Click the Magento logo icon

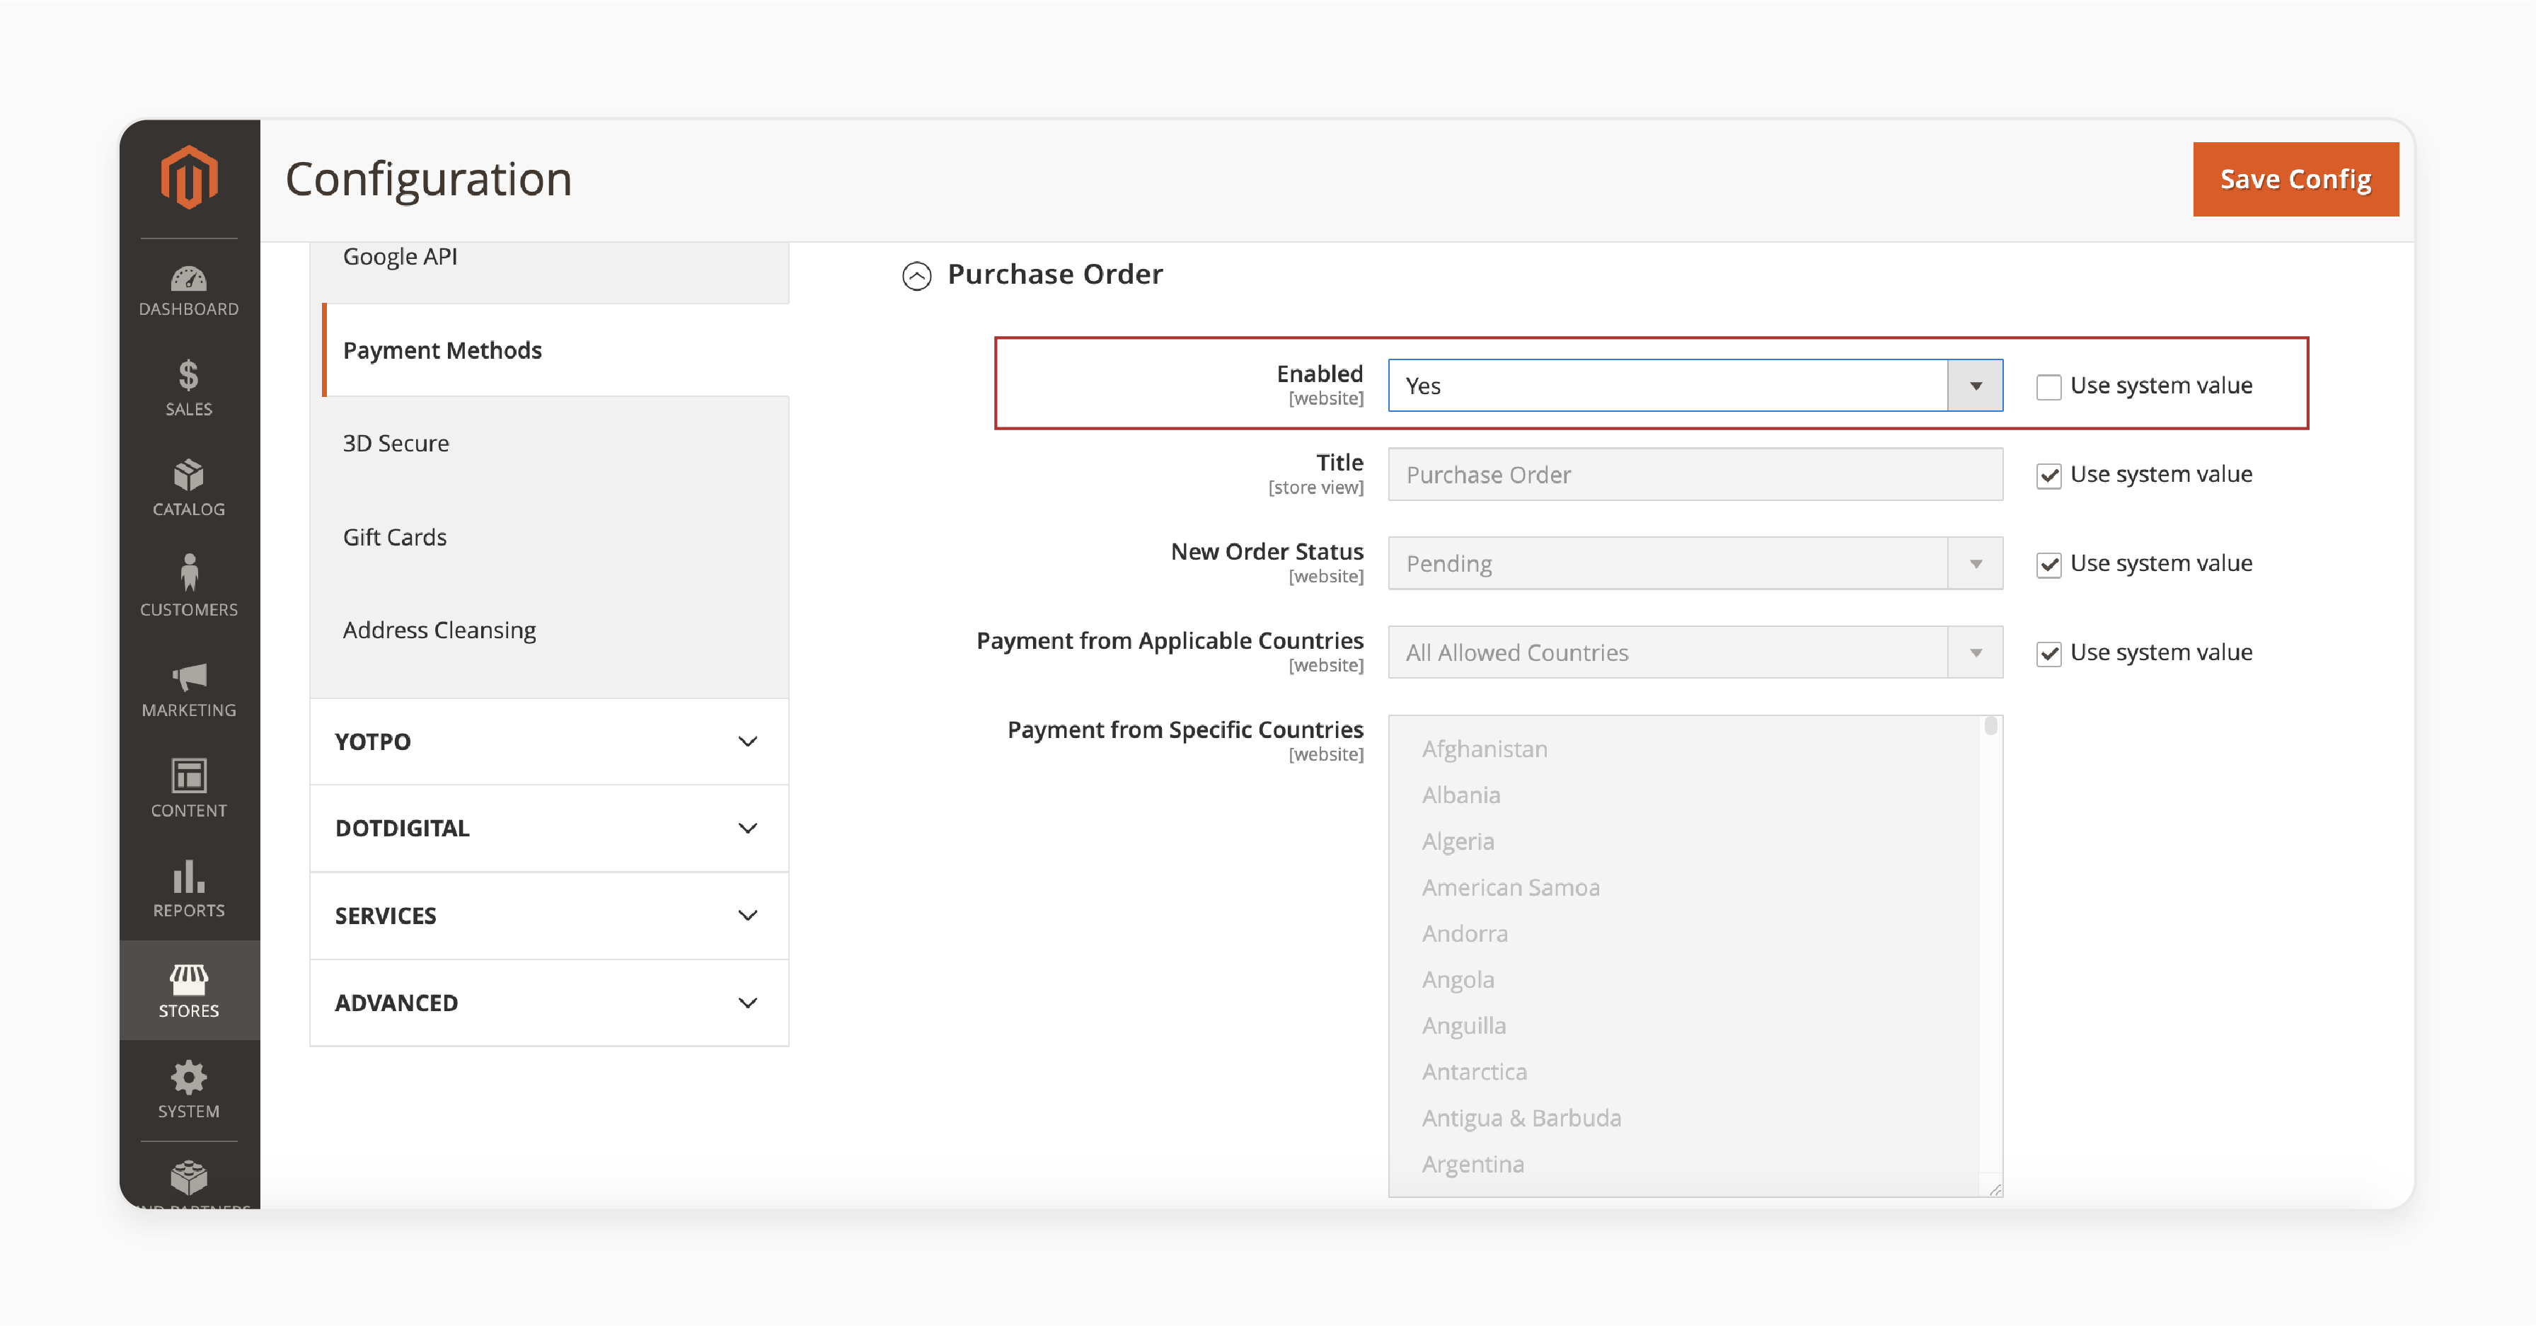click(189, 177)
